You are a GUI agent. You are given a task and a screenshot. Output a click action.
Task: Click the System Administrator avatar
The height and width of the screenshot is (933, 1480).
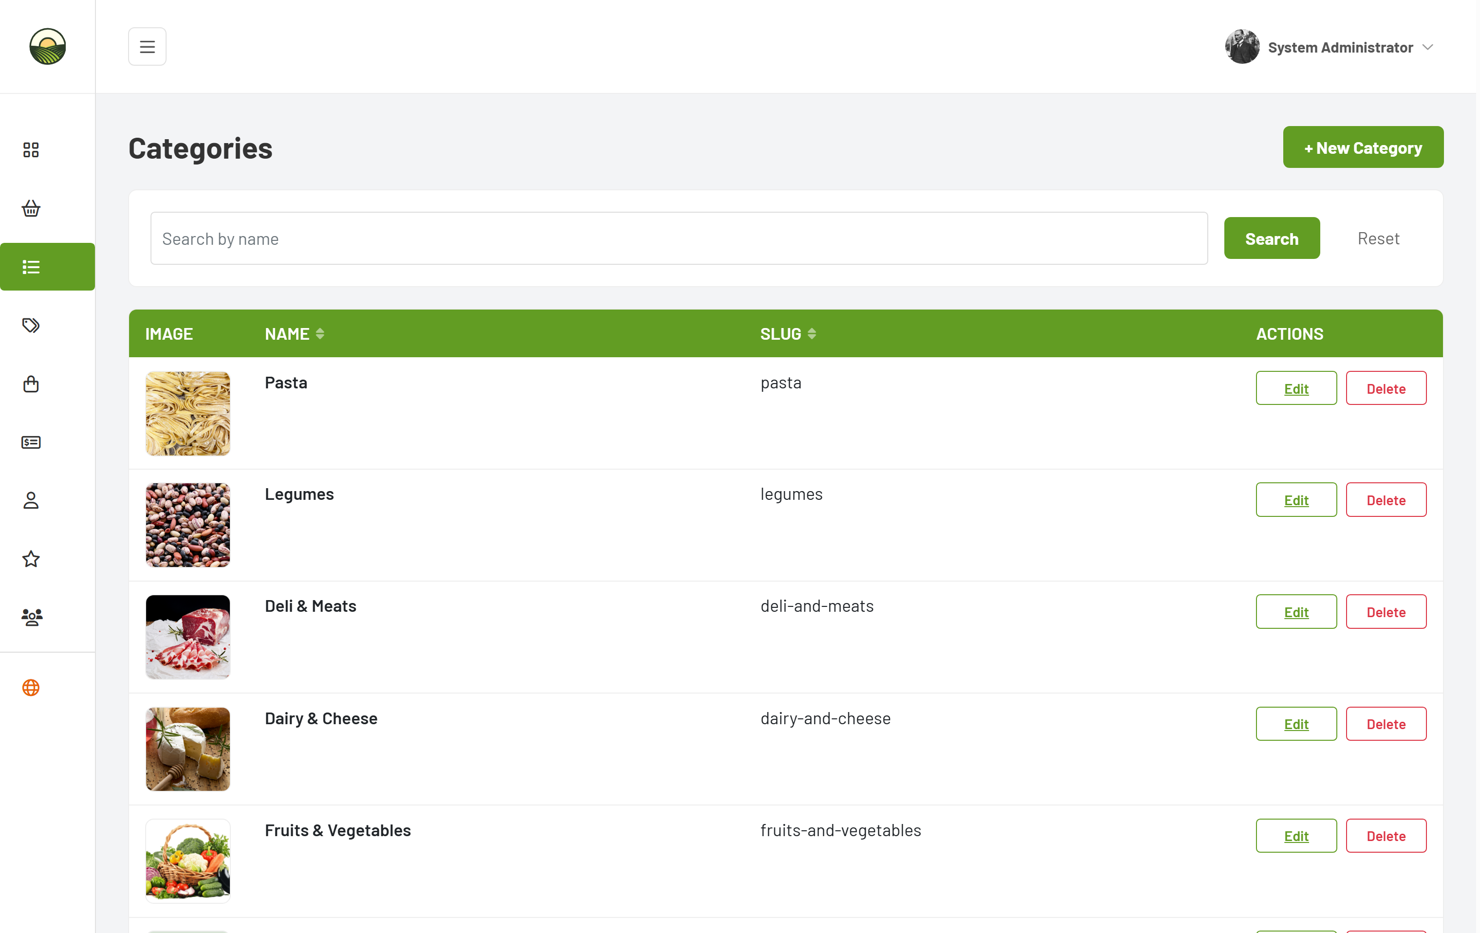[1242, 47]
